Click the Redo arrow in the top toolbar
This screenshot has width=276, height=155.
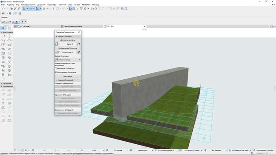[7, 9]
